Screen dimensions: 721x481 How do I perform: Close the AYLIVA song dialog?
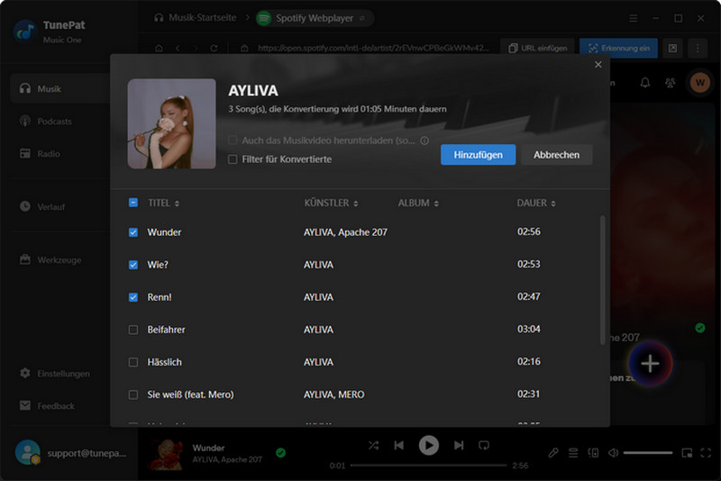click(x=598, y=65)
